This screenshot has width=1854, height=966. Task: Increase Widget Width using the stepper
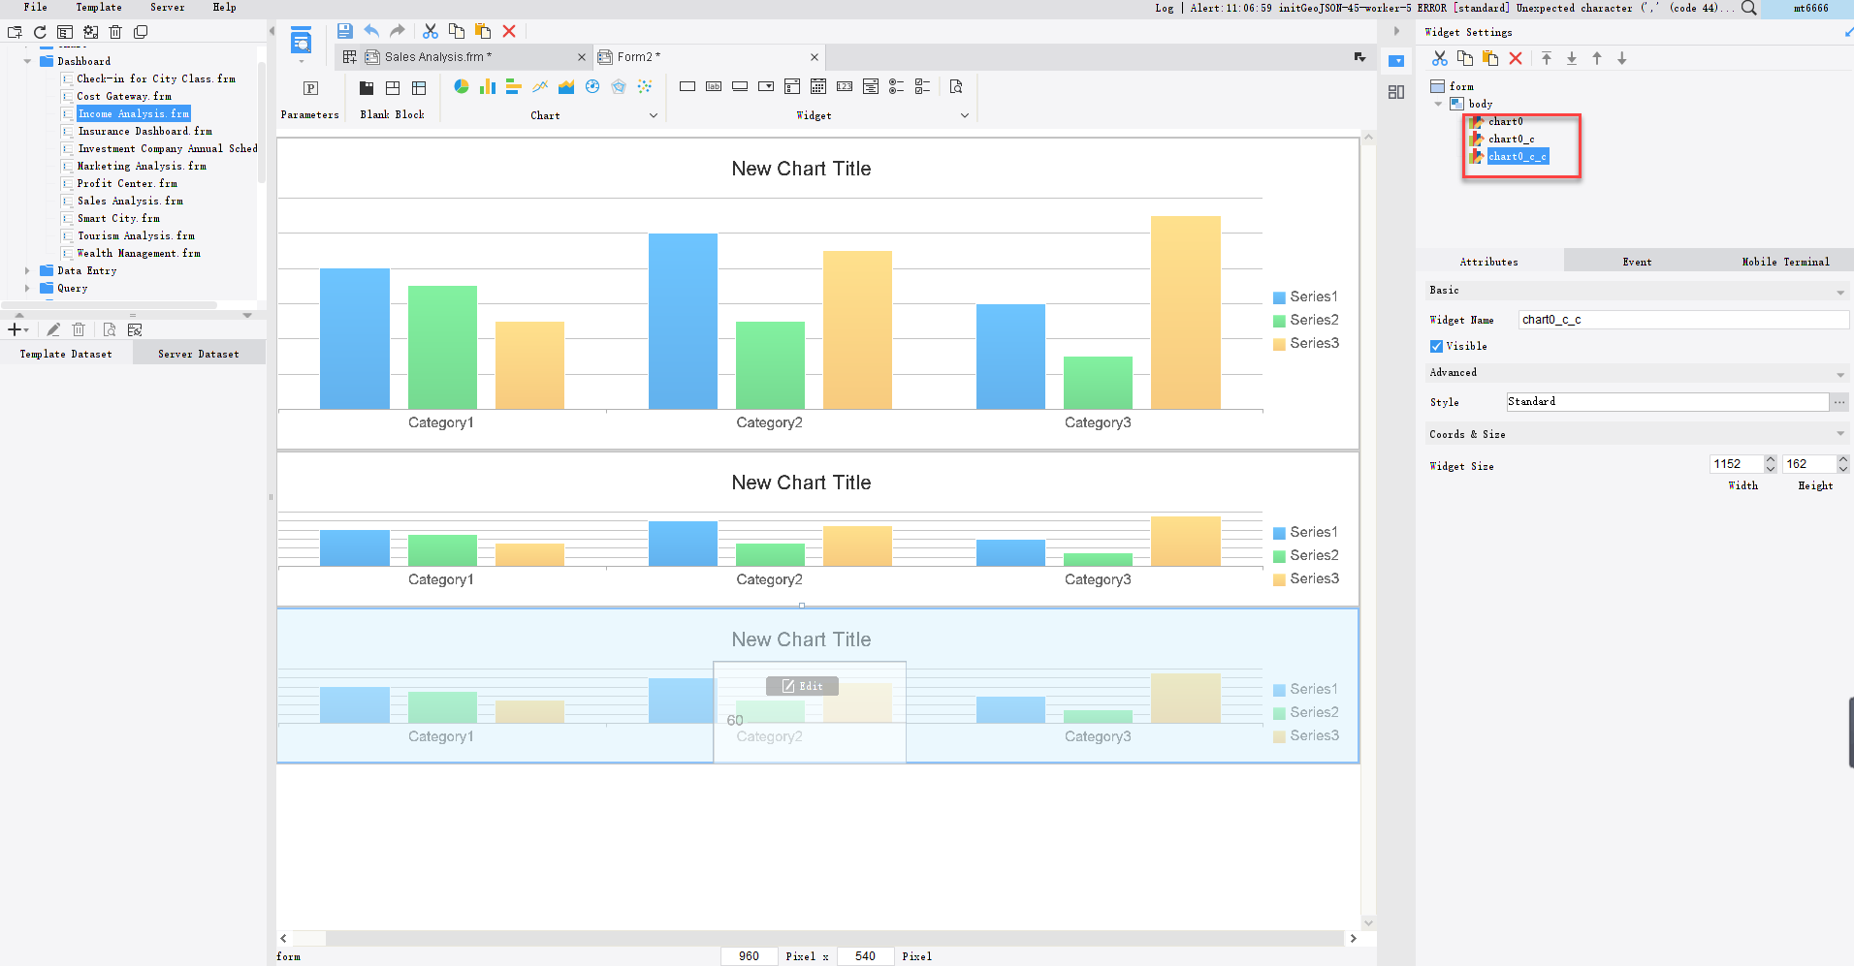(x=1771, y=458)
